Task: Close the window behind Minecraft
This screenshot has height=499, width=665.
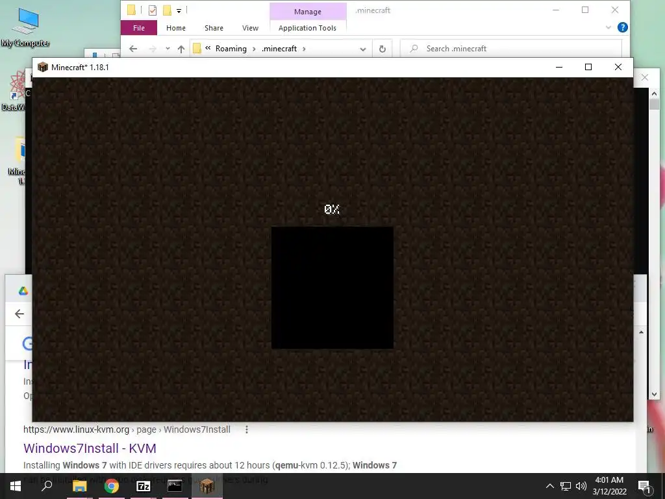Action: pos(645,78)
